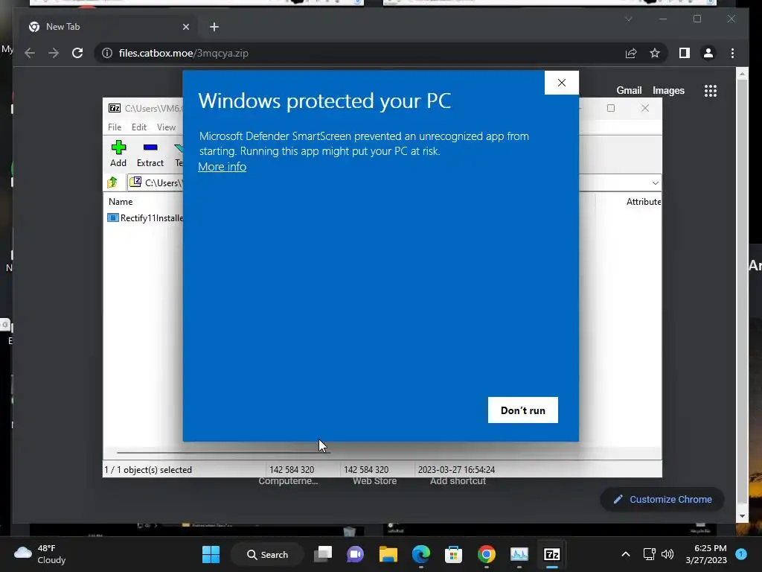Close the New Tab tab
This screenshot has width=762, height=572.
click(x=185, y=27)
